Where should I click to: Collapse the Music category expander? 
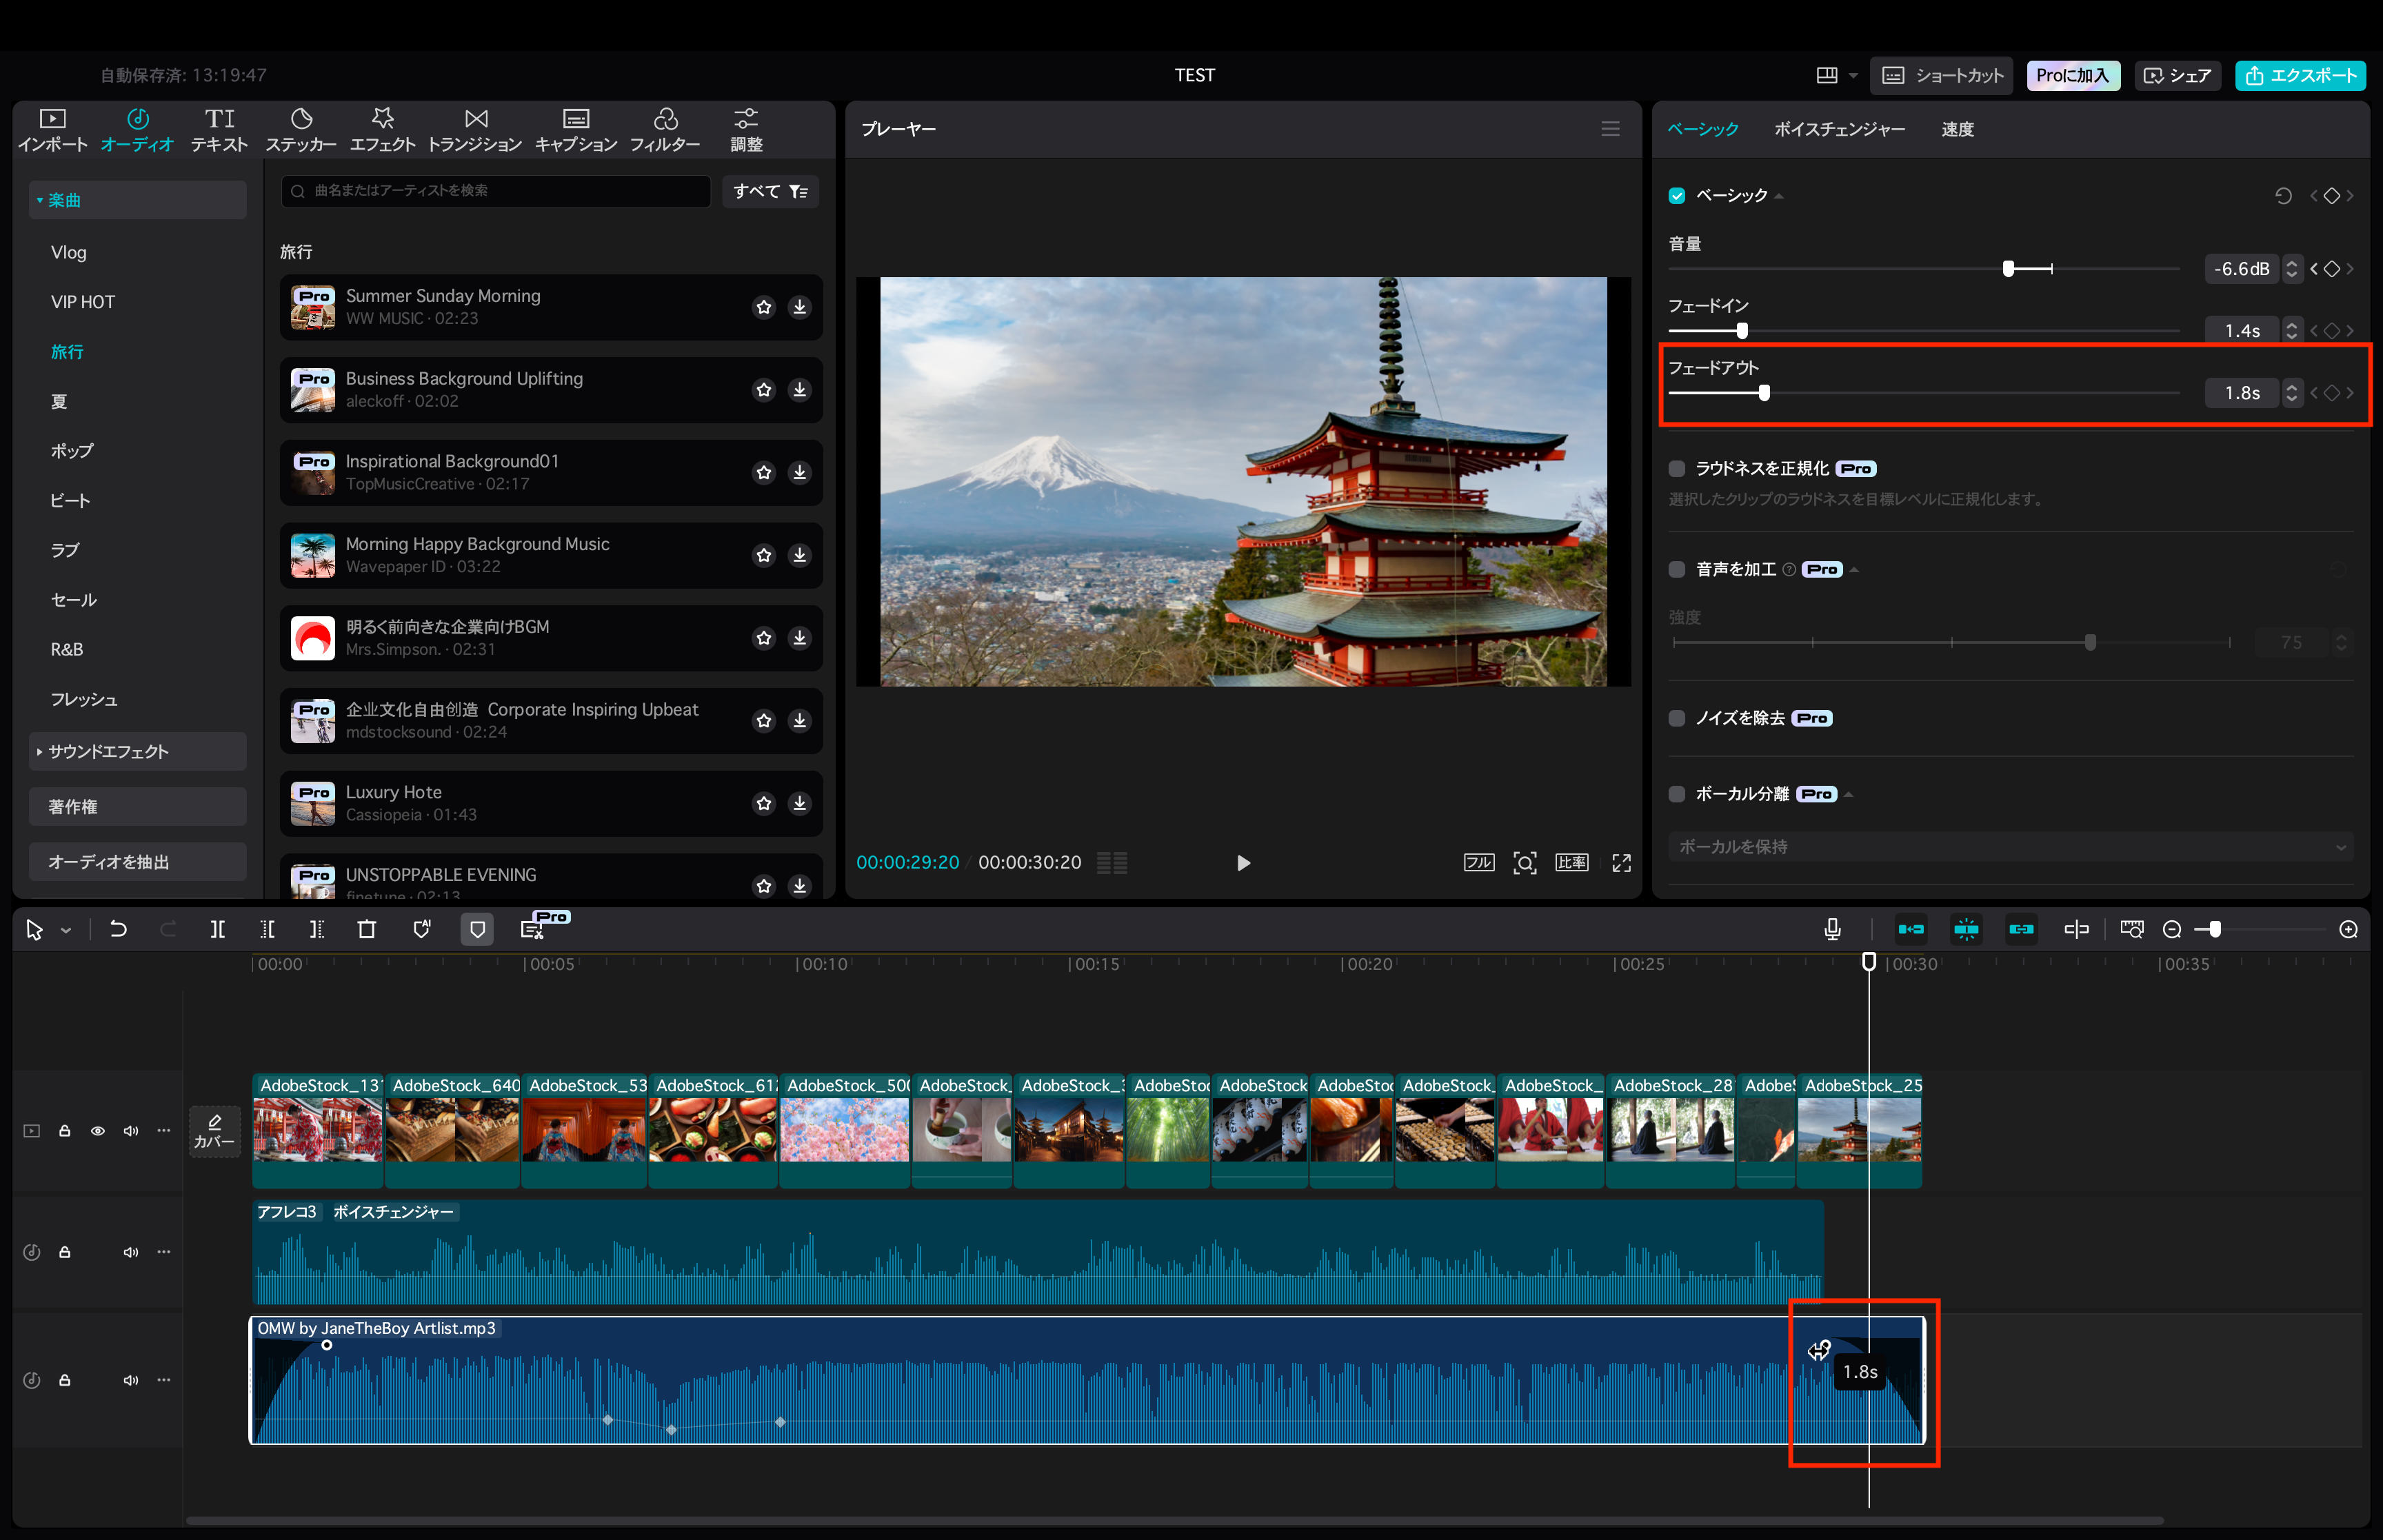click(39, 200)
